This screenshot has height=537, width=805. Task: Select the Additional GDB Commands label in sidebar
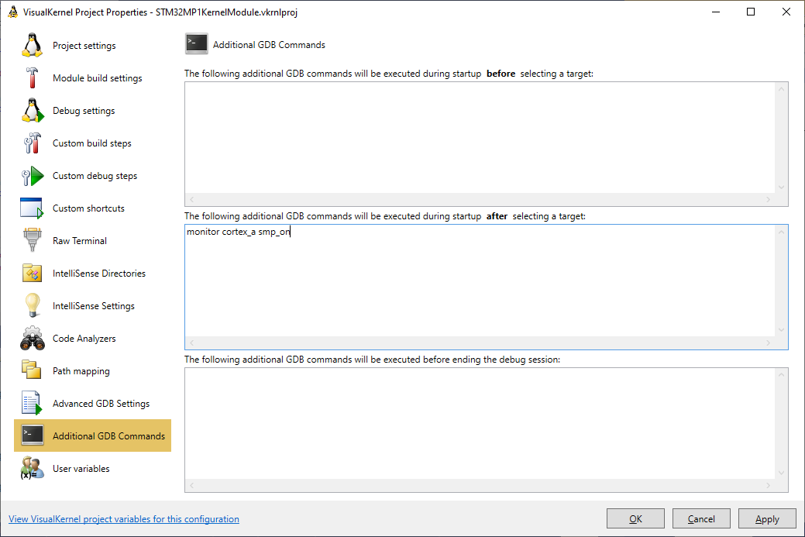(108, 435)
